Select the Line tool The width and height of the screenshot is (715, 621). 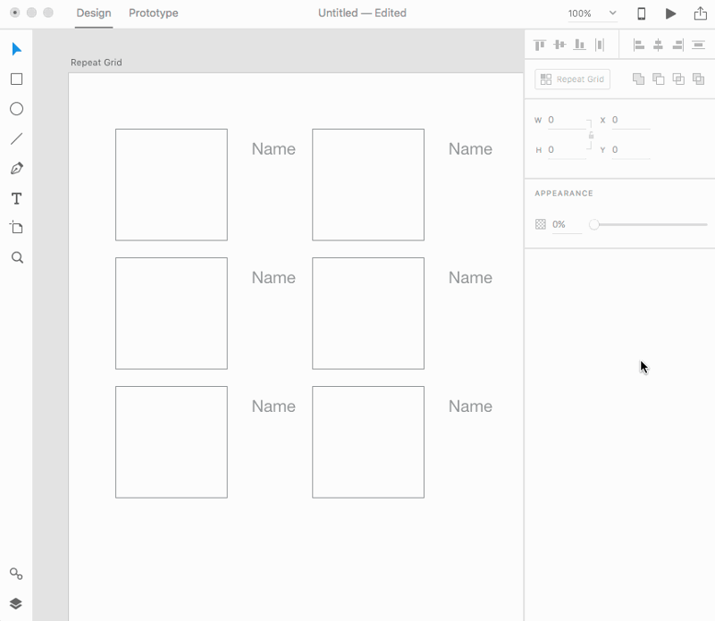16,138
